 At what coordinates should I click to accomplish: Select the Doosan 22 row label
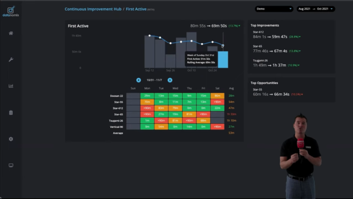tap(116, 96)
